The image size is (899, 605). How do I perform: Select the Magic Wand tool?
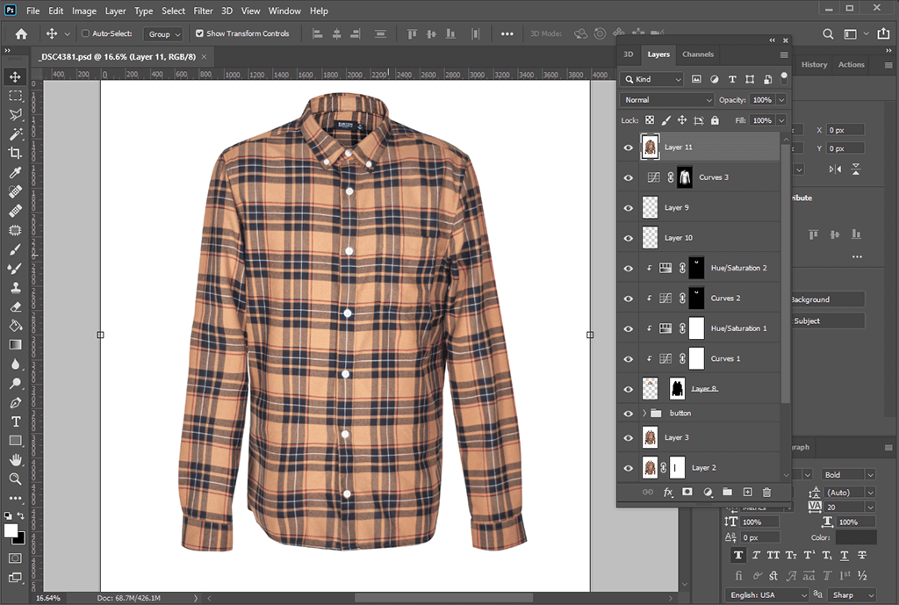(16, 133)
